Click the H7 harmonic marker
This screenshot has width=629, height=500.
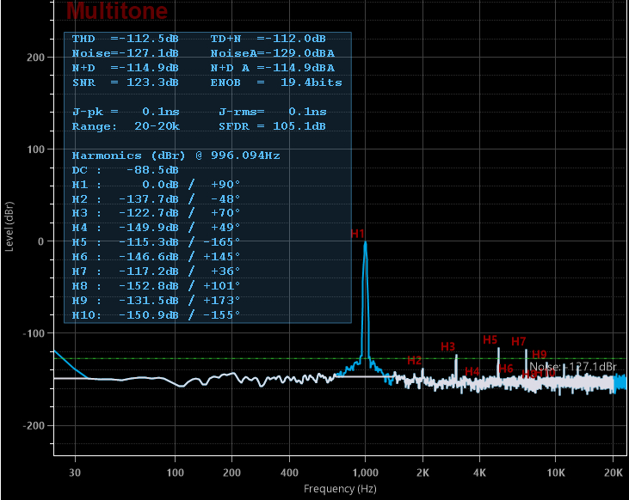tap(519, 341)
